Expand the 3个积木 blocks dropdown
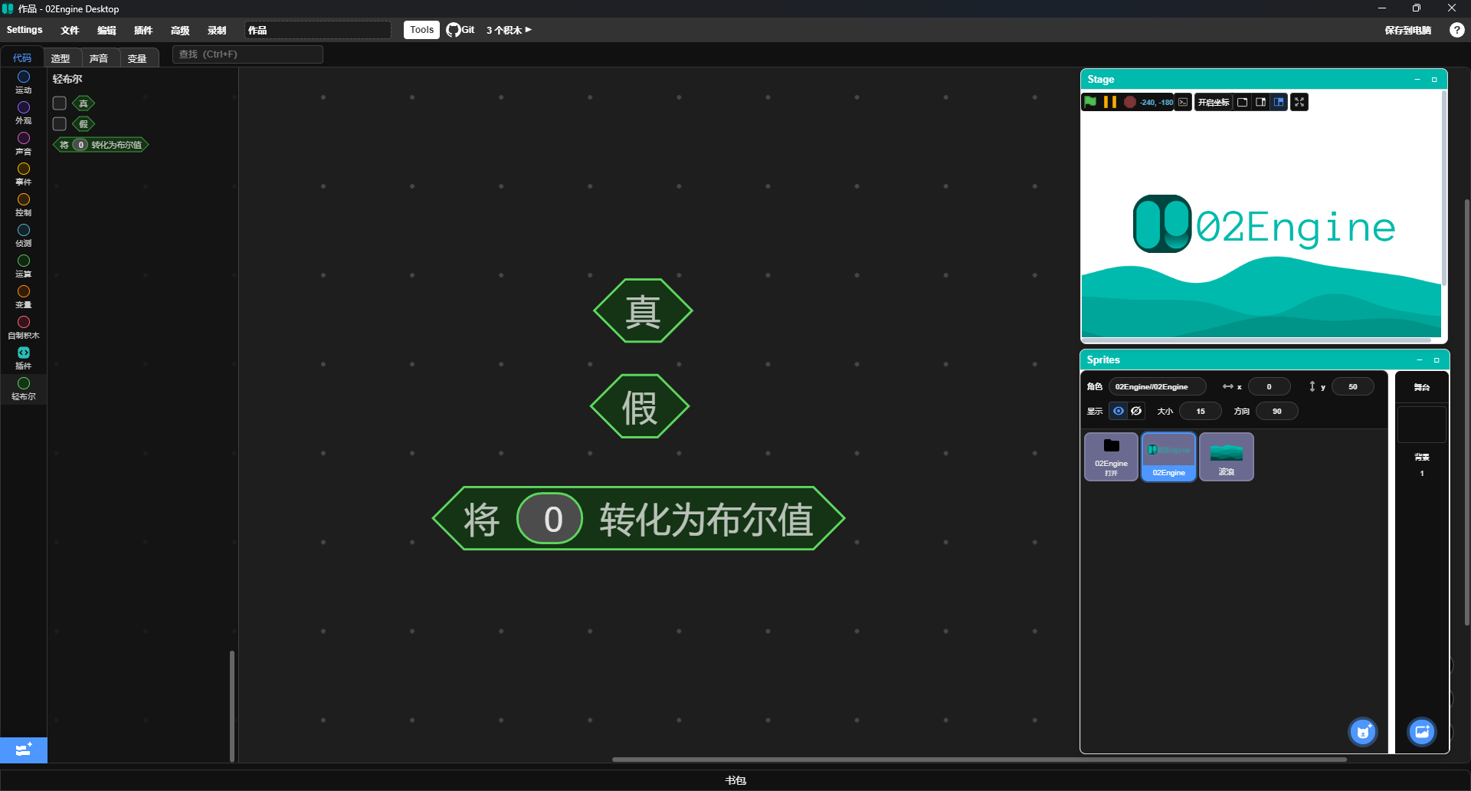 coord(509,30)
